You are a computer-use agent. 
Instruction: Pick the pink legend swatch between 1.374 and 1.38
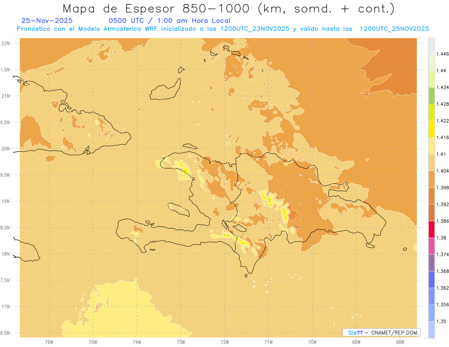(x=431, y=246)
